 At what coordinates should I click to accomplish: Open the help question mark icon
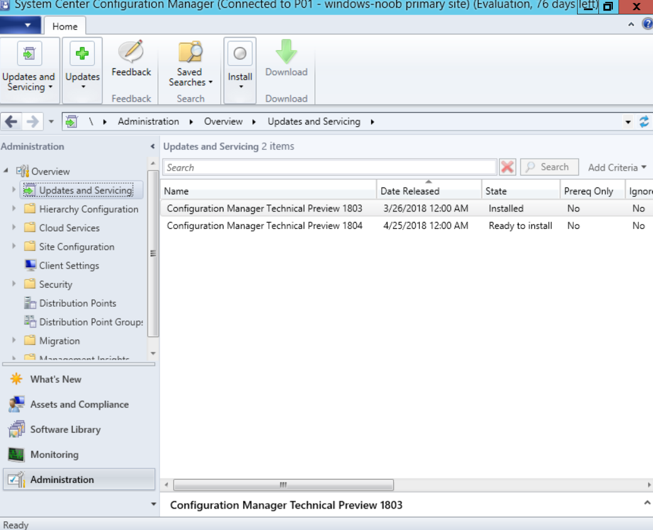pyautogui.click(x=647, y=24)
